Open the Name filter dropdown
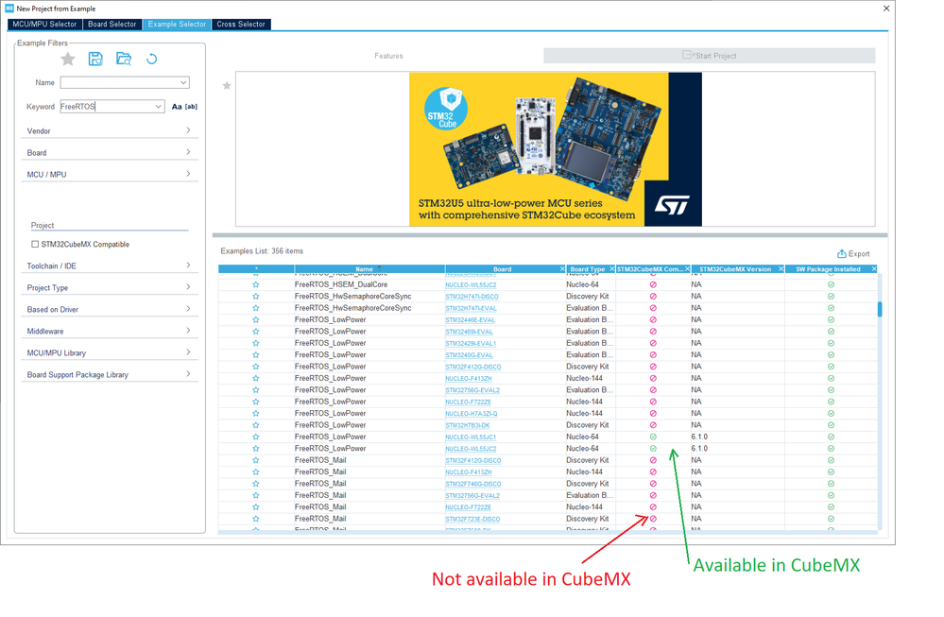 click(x=183, y=82)
